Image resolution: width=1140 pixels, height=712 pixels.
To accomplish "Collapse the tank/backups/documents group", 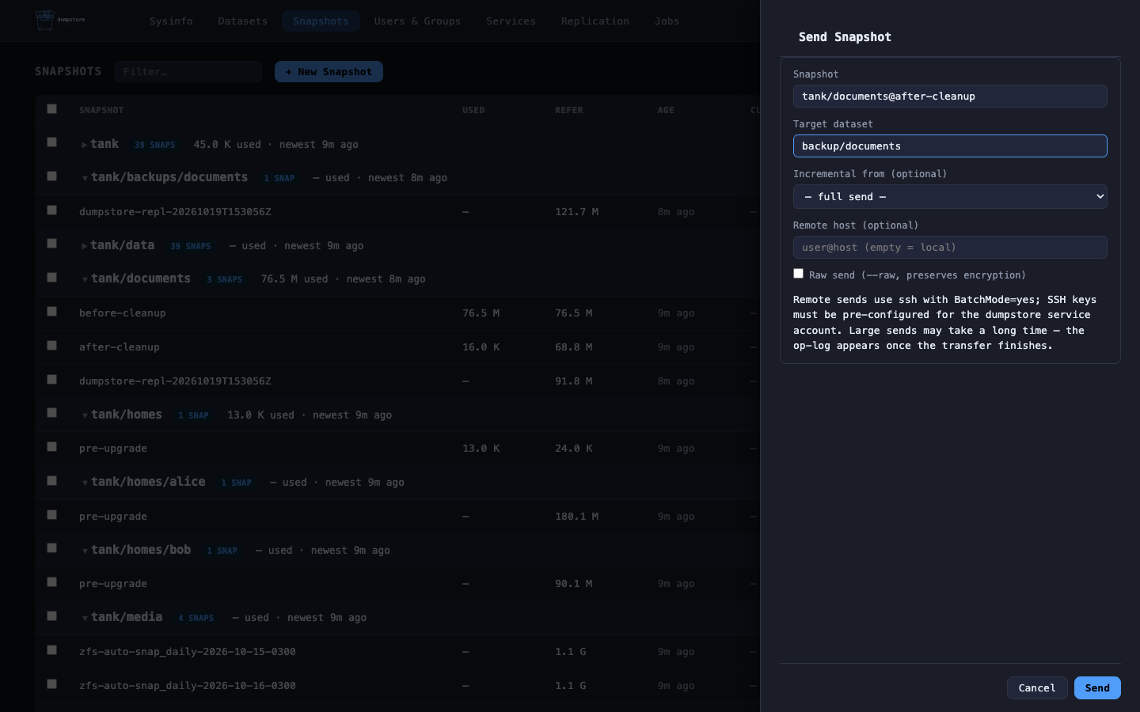I will 85,178.
